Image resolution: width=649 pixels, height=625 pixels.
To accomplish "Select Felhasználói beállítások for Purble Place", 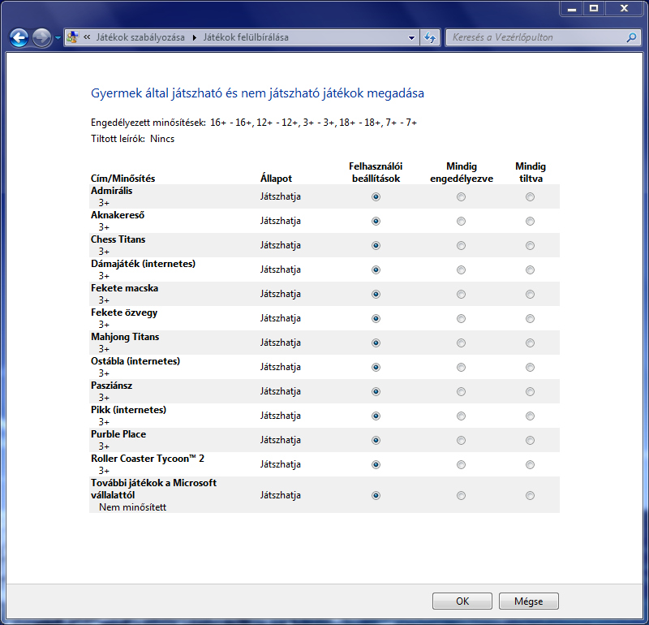I will [x=376, y=440].
